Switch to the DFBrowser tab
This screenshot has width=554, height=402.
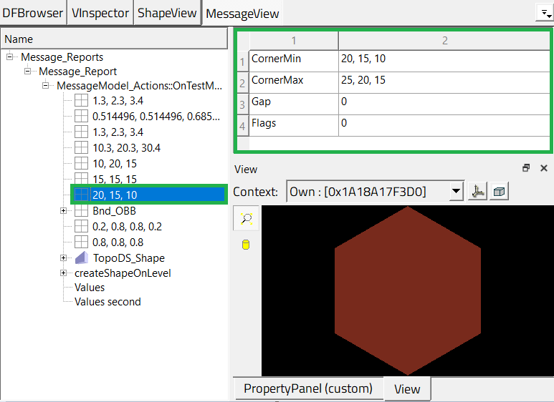click(33, 13)
